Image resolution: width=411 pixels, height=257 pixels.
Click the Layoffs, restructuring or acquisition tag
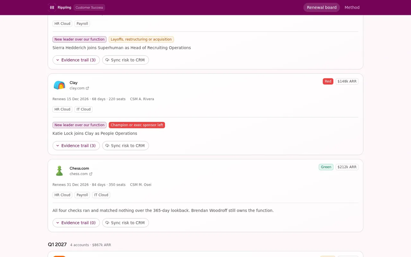(x=141, y=40)
